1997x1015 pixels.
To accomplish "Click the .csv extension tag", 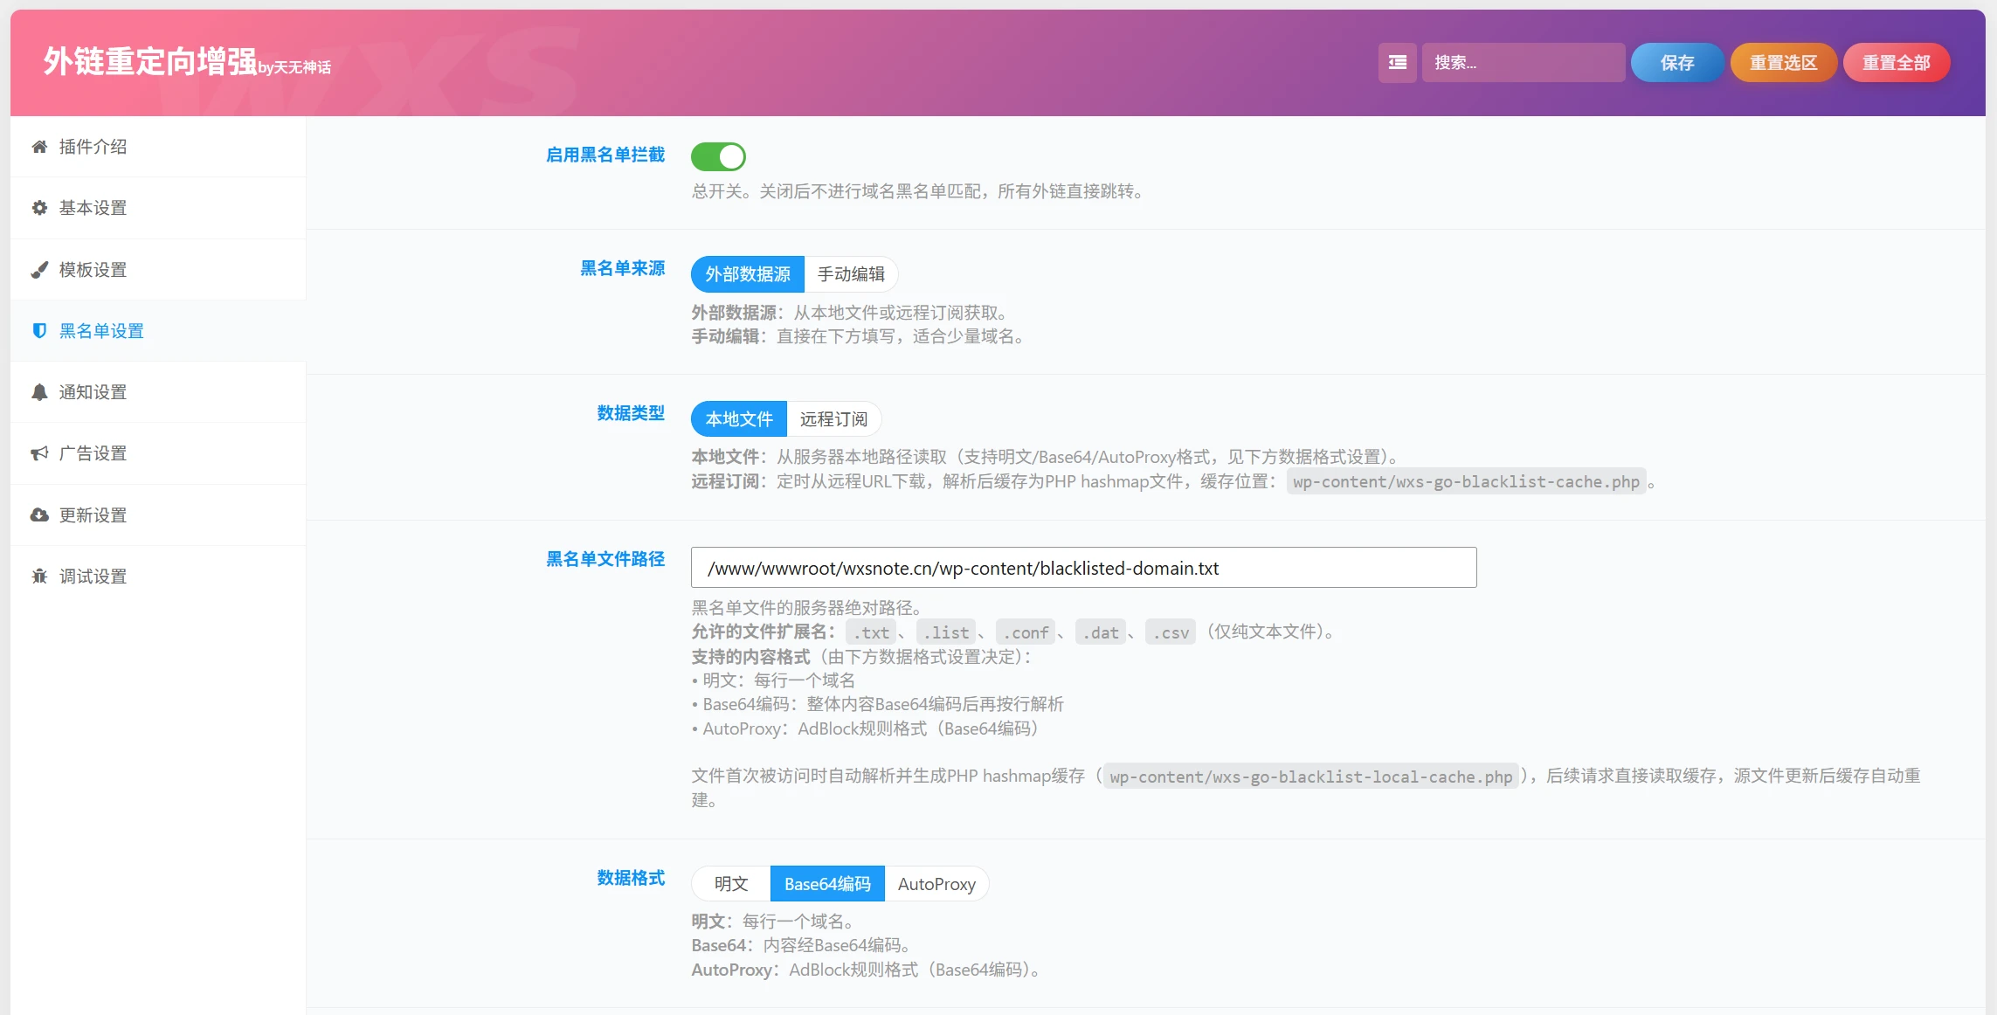I will (1171, 632).
